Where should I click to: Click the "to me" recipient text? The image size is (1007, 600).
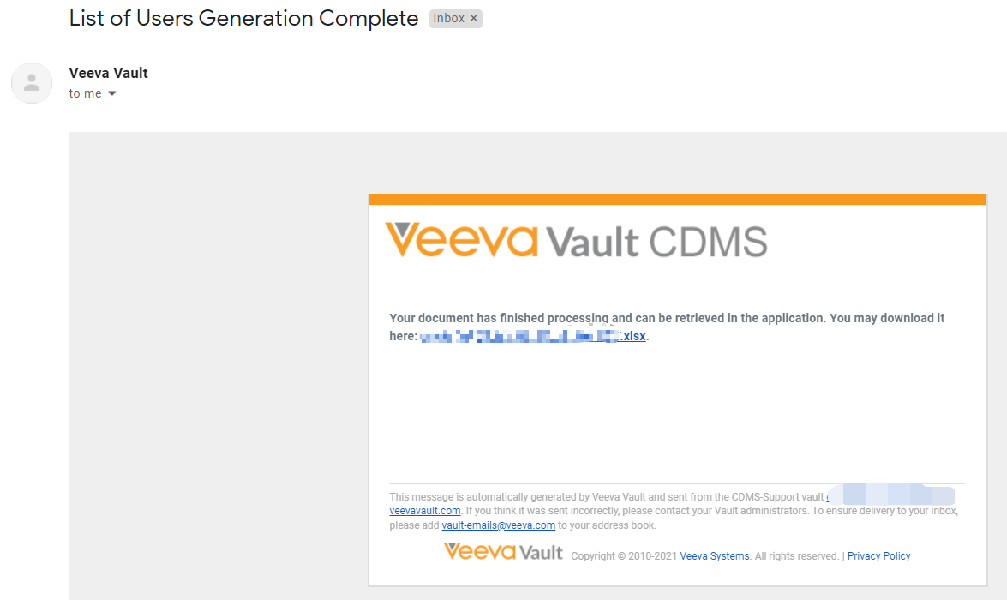(x=86, y=93)
